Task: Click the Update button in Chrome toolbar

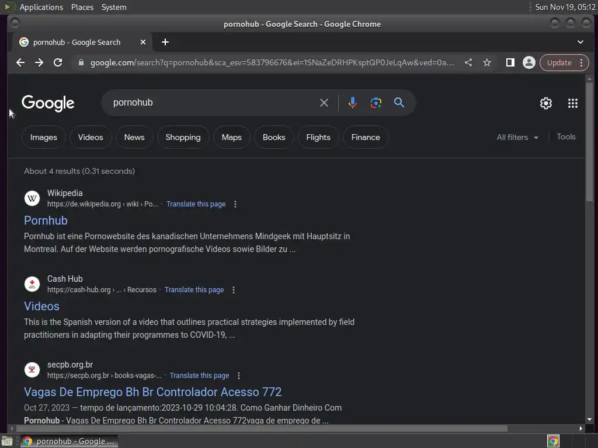Action: click(x=559, y=62)
